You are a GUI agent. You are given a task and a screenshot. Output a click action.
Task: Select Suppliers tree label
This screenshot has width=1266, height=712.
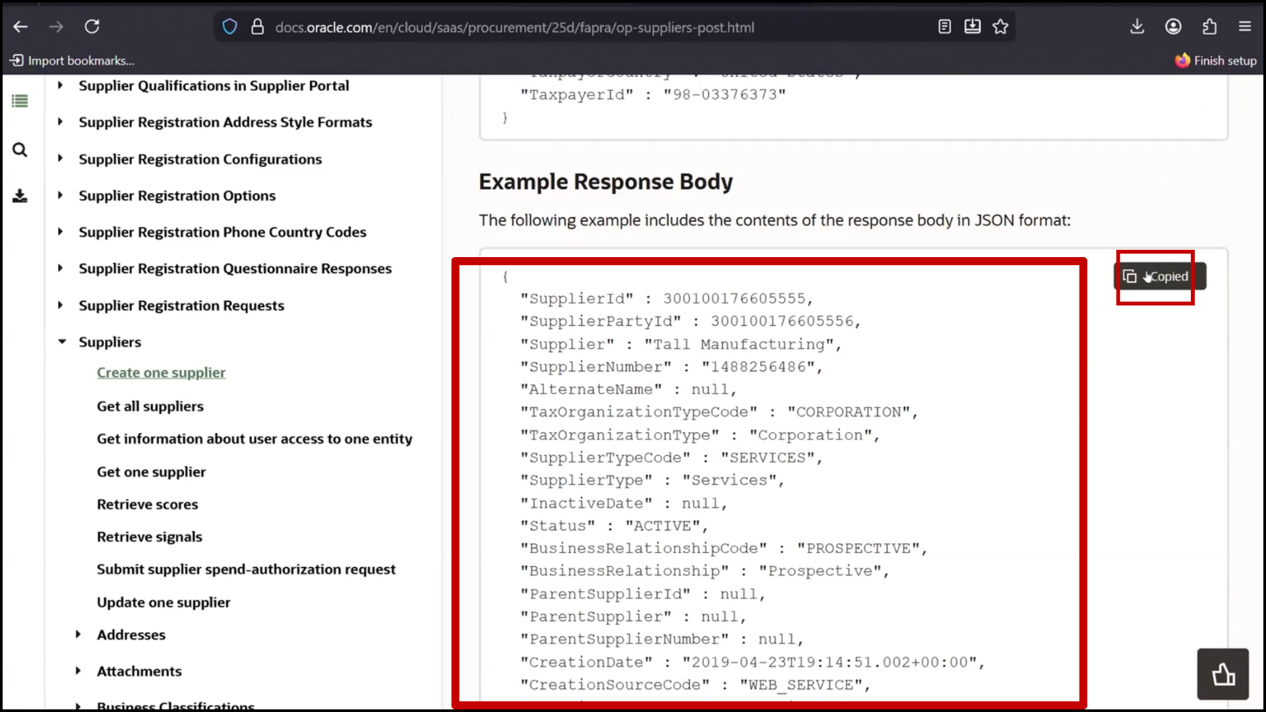click(x=110, y=342)
